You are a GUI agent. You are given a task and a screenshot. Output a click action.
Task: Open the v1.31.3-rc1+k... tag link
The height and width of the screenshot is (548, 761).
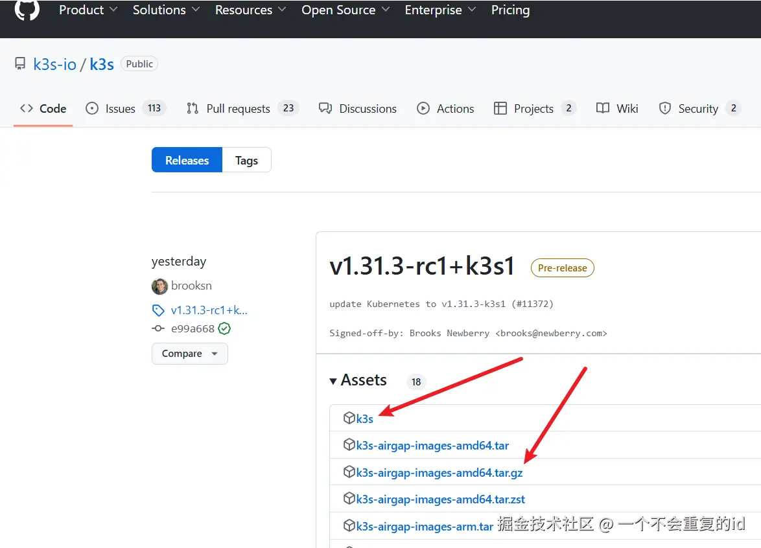[209, 310]
